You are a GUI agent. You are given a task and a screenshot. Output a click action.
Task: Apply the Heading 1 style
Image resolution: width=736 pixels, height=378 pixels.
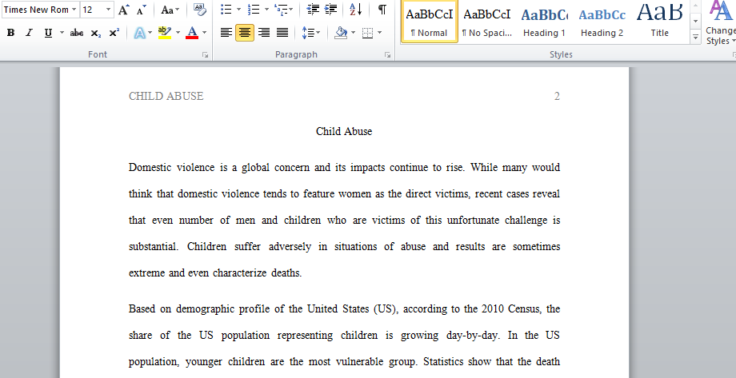[x=545, y=22]
